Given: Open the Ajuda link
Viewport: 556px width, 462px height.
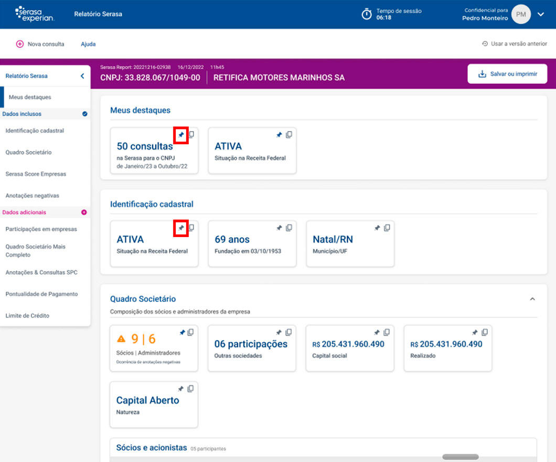Looking at the screenshot, I should click(88, 44).
